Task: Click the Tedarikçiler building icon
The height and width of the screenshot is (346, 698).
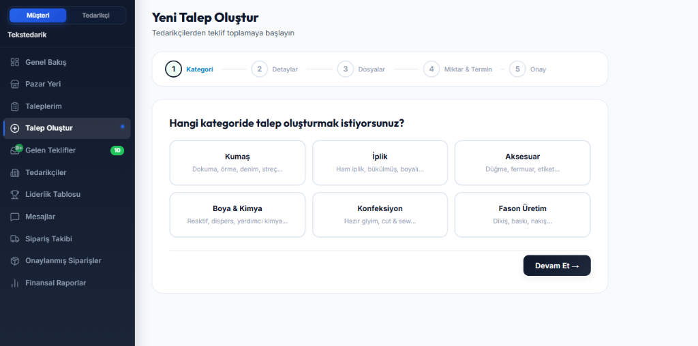Action: coord(15,172)
